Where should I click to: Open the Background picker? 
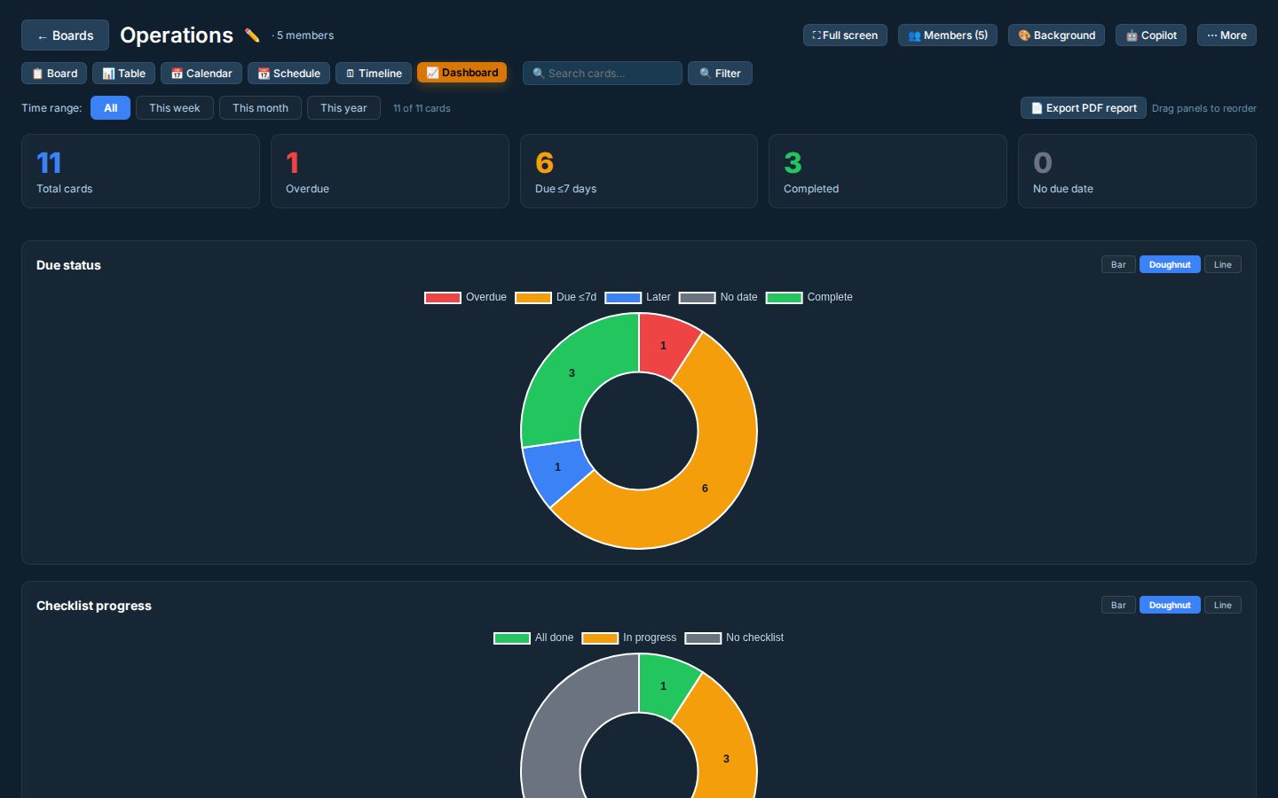[1056, 35]
